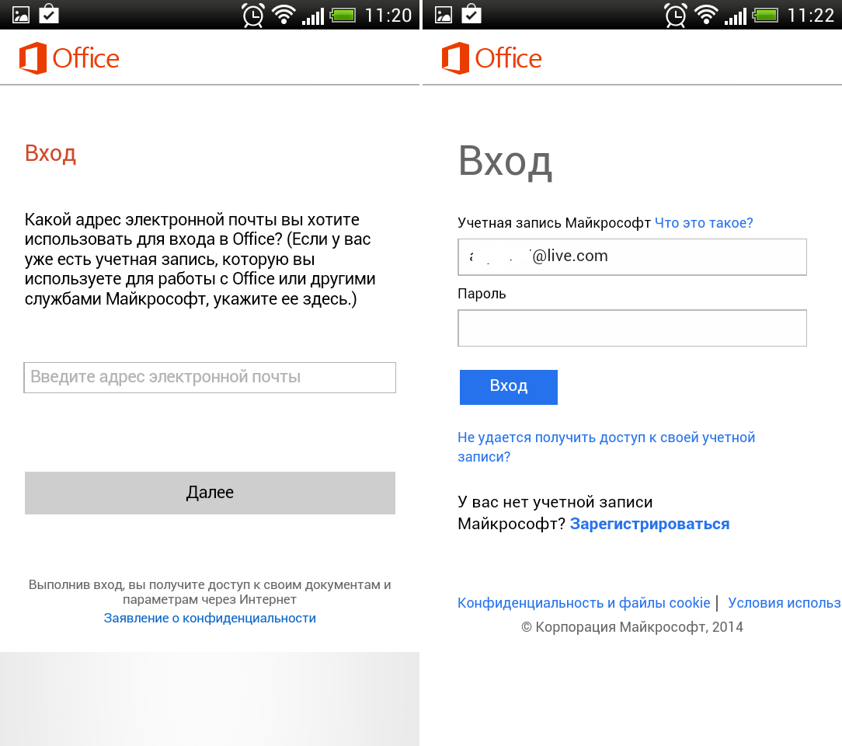This screenshot has height=746, width=842.
Task: Tap the 'Какой адрес электронной почты' instruction paragraph
Action: click(x=200, y=260)
